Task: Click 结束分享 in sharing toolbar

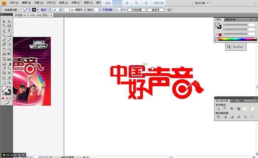Action: pyautogui.click(x=158, y=3)
